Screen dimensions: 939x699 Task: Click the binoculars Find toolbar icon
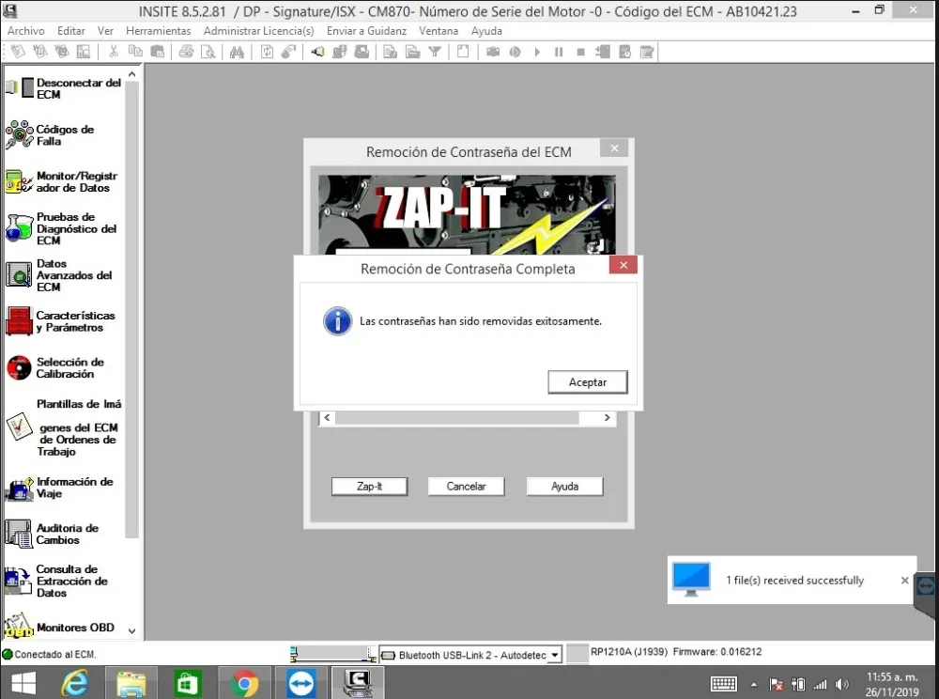pyautogui.click(x=237, y=52)
